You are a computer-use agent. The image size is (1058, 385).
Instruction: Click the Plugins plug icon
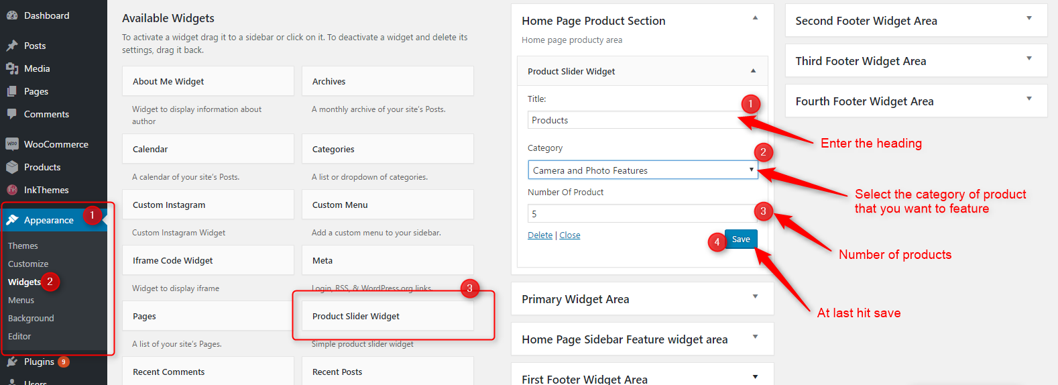[x=11, y=362]
